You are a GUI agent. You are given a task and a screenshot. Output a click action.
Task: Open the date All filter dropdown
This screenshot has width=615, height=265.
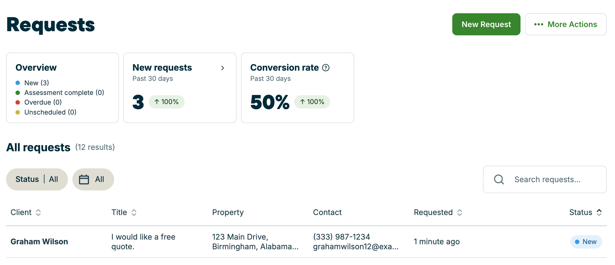coord(93,179)
